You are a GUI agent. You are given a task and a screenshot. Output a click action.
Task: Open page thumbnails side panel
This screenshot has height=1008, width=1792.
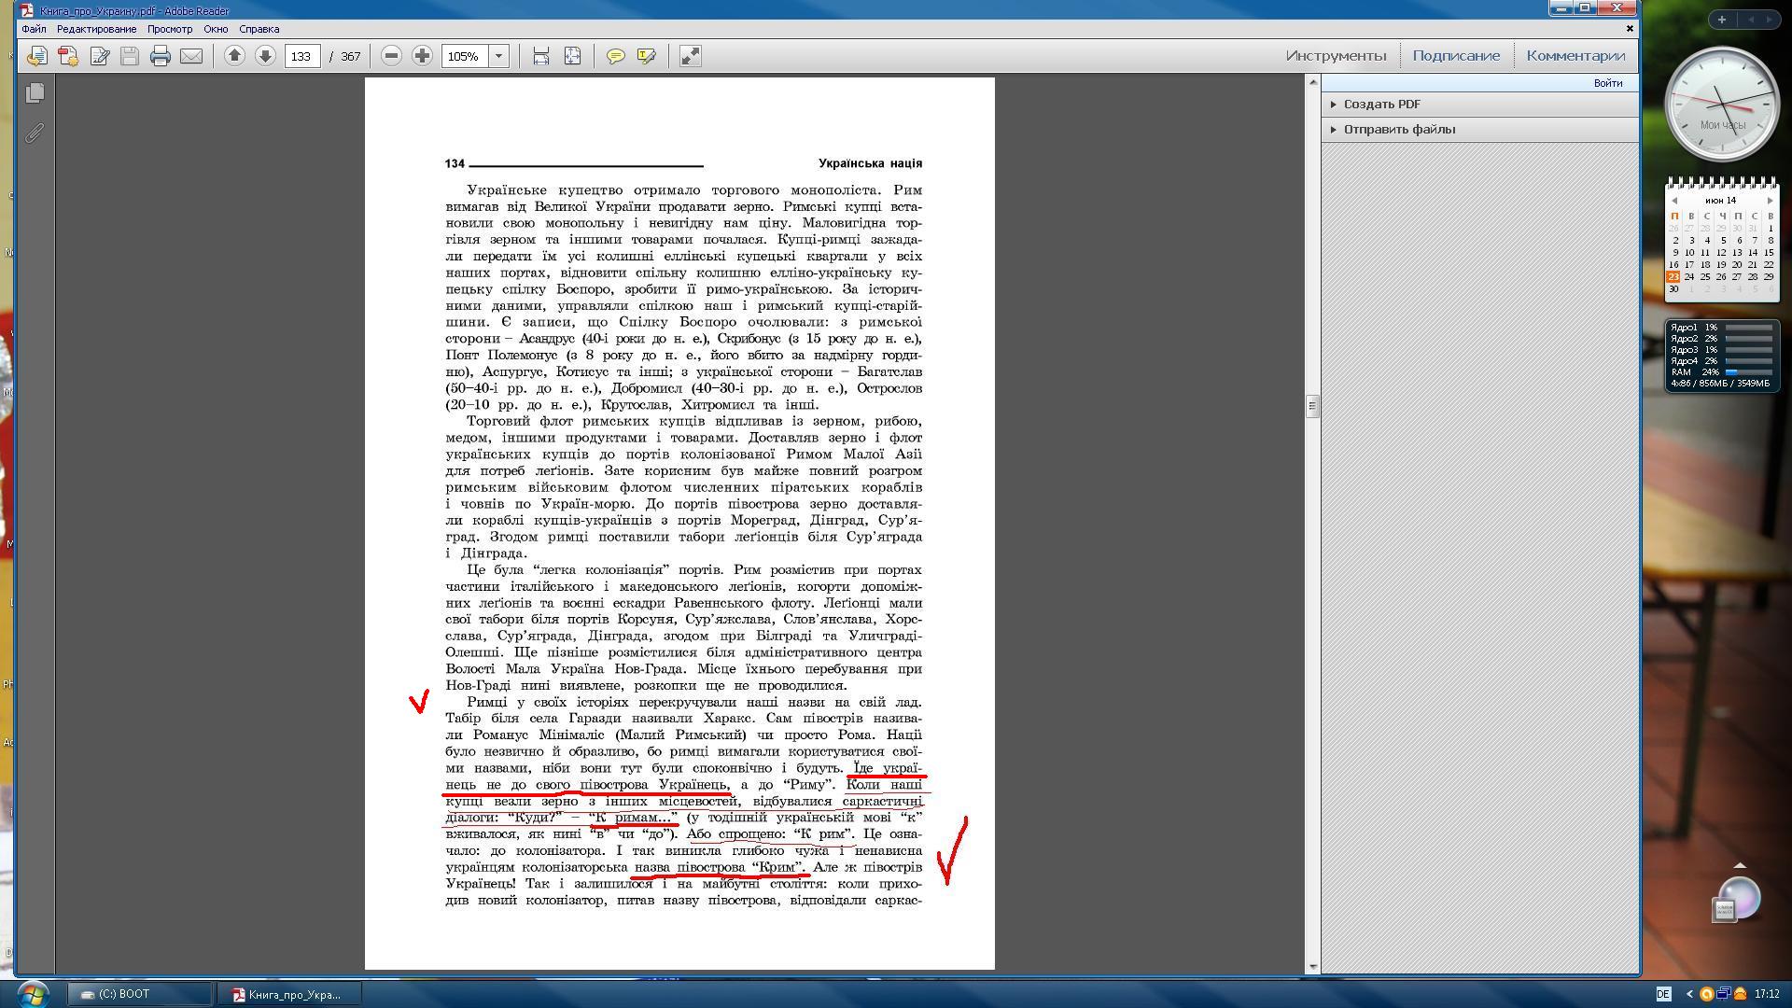click(35, 92)
